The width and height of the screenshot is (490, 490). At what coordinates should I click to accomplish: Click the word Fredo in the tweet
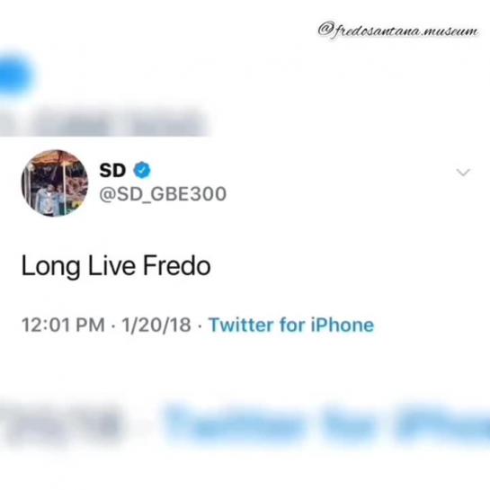(177, 265)
